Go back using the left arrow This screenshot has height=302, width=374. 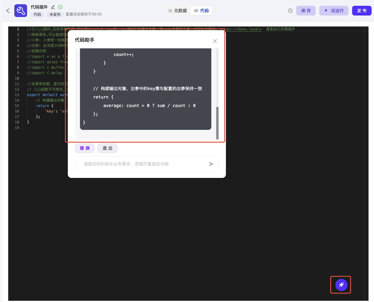click(8, 11)
